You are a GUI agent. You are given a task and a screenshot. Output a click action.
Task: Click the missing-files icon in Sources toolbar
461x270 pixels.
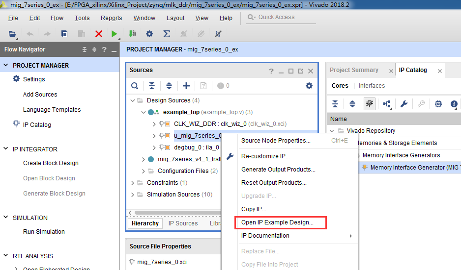[203, 86]
